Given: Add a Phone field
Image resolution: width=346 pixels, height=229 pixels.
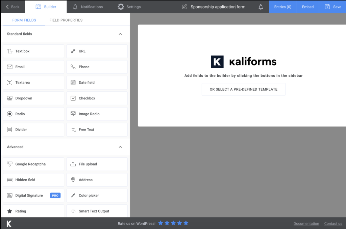Looking at the screenshot, I should coord(97,67).
